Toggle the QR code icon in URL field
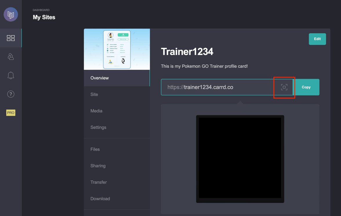Image resolution: width=341 pixels, height=216 pixels. (284, 87)
